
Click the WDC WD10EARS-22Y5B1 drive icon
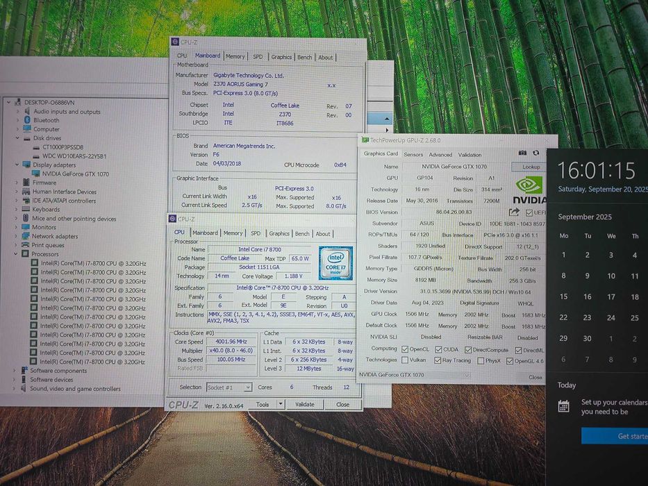(36, 156)
